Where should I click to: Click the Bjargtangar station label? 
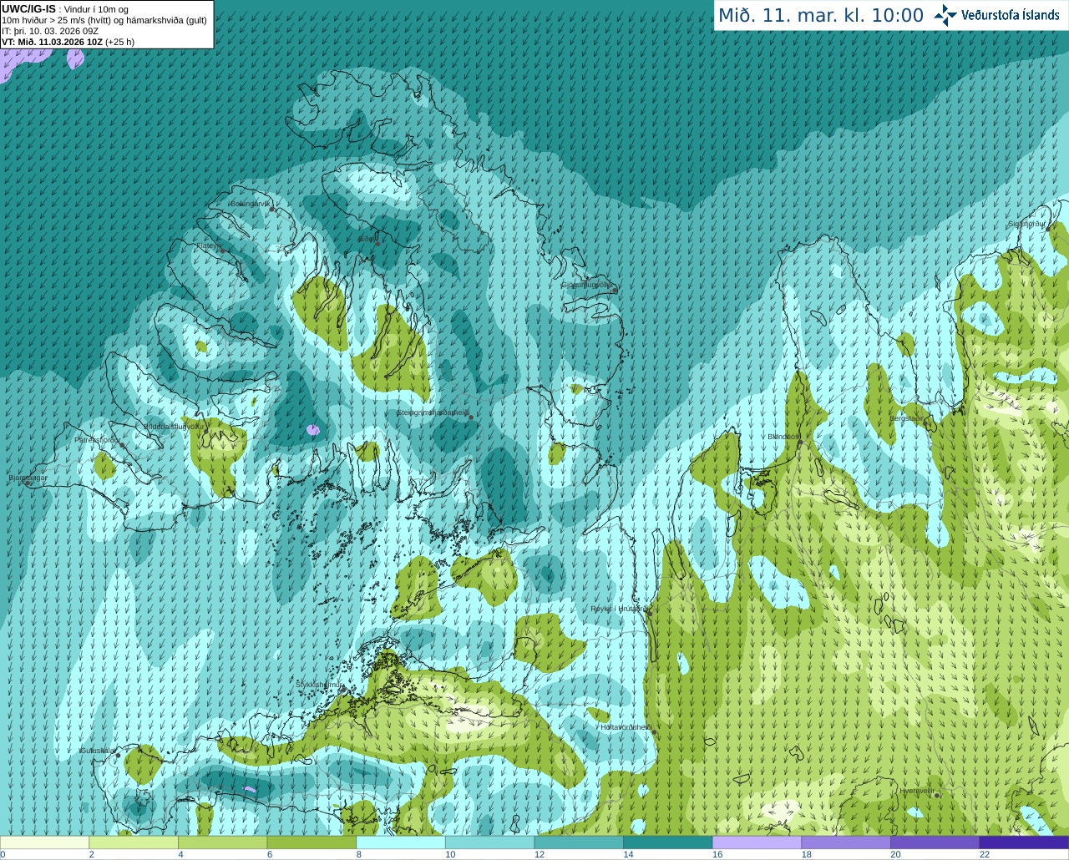[x=28, y=478]
